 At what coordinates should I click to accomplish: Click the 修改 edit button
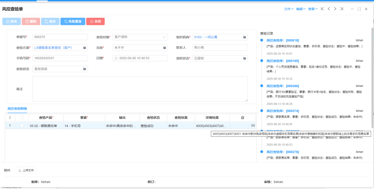click(12, 21)
